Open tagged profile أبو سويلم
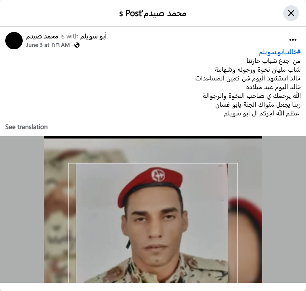Viewport: 306px width, 291px height. (93, 36)
